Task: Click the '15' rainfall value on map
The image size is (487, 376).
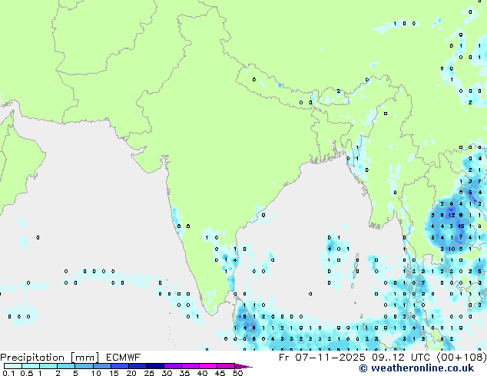Action: [461, 226]
